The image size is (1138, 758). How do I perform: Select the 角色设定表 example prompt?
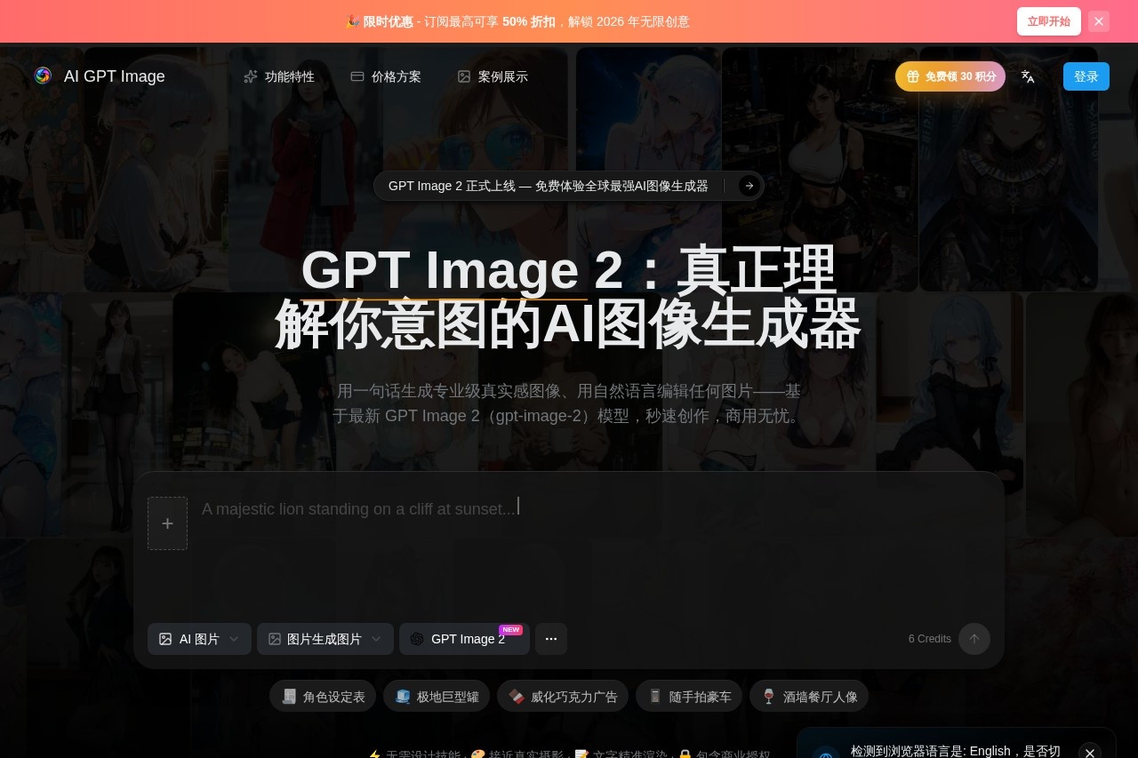[x=323, y=697]
